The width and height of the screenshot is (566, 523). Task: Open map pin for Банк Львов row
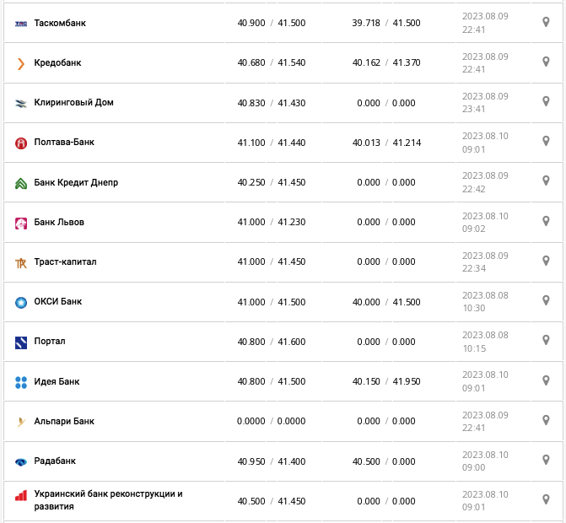(x=546, y=221)
